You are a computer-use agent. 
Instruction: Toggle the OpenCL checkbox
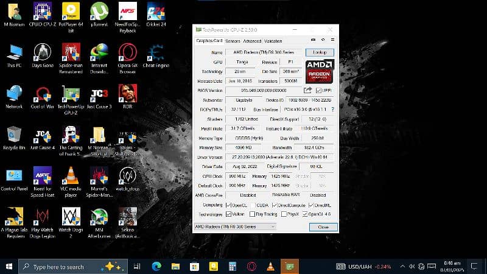(x=228, y=205)
